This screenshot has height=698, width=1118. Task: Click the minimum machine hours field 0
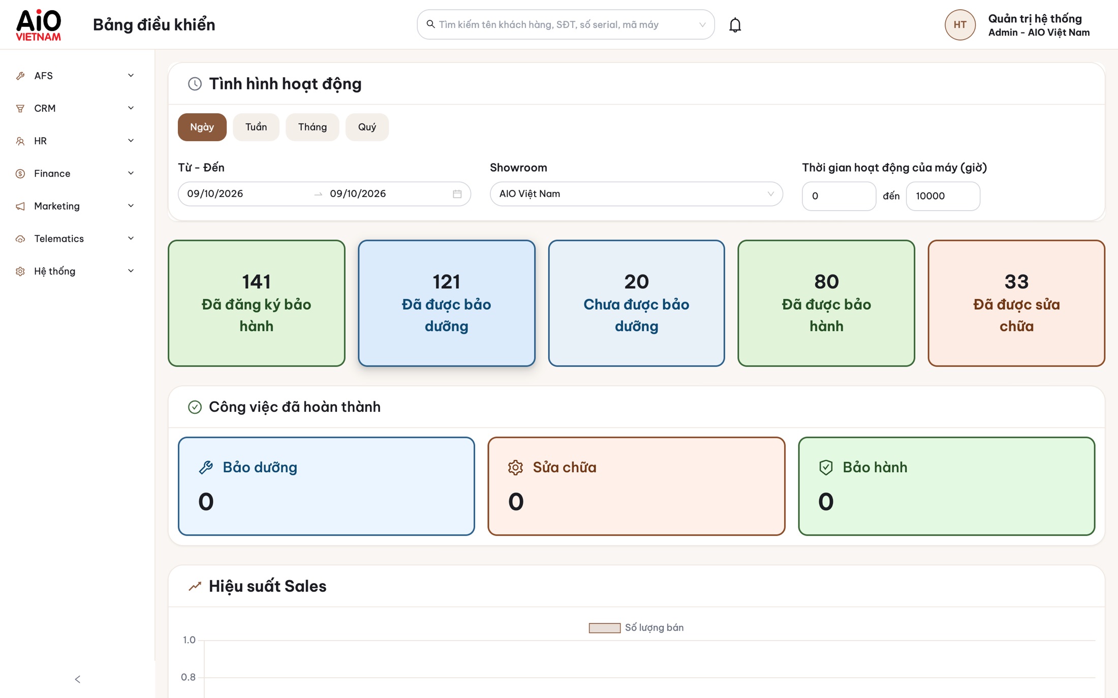coord(838,196)
